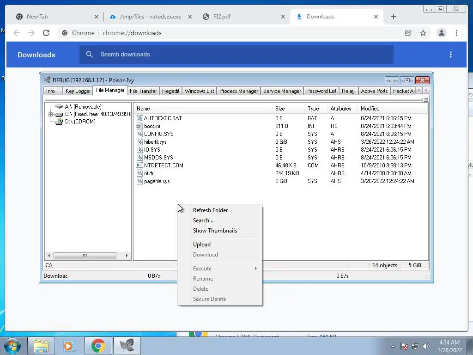Viewport: 473px width, 355px height.
Task: Click Chrome forward arrow
Action: pos(31,33)
